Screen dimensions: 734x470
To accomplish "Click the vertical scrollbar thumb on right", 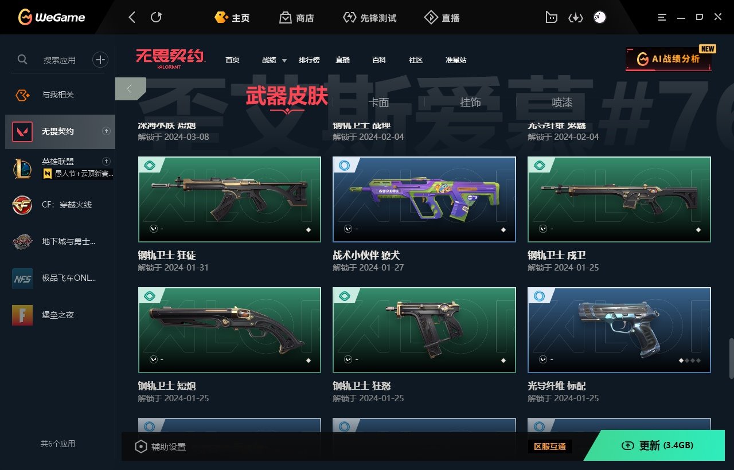I will (731, 358).
